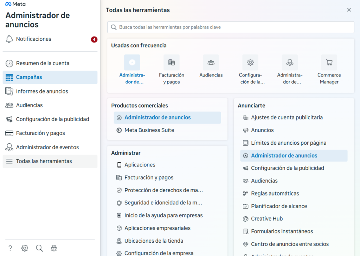Click the bell notifications icon
The image size is (360, 256).
[9, 39]
